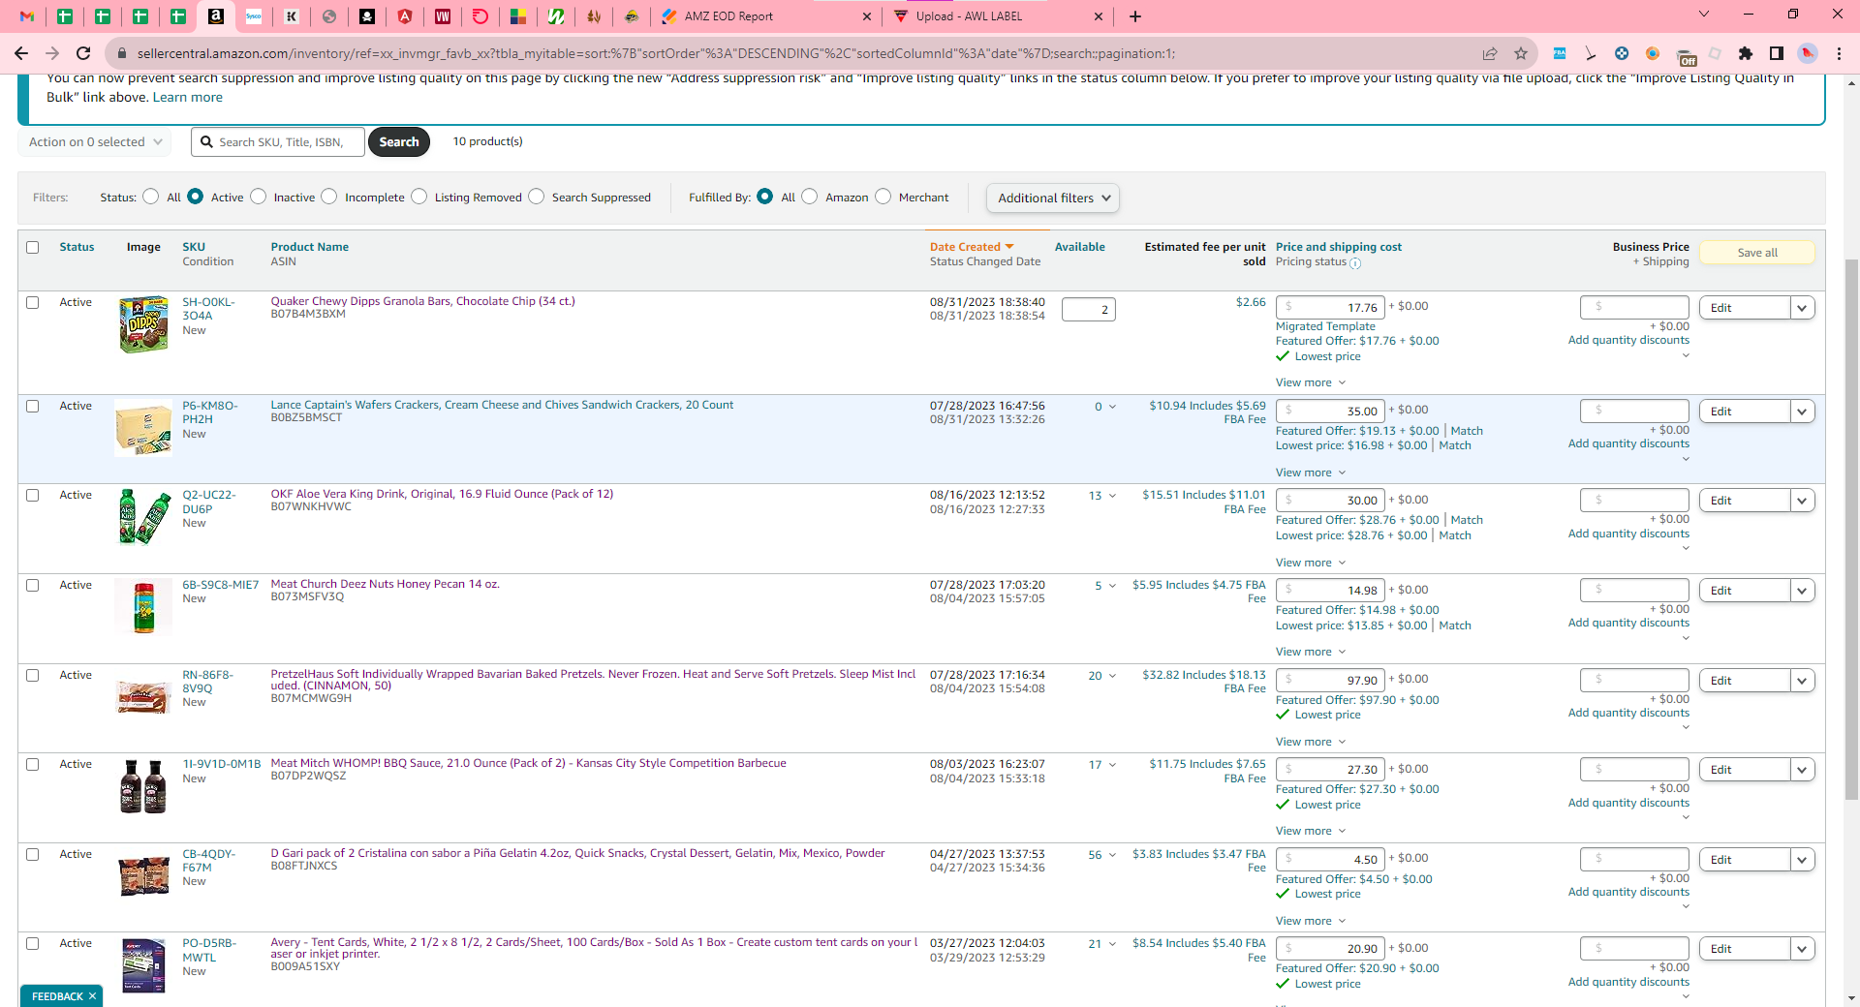This screenshot has width=1860, height=1007.
Task: Bookmark this page with the star icon
Action: pos(1521,53)
